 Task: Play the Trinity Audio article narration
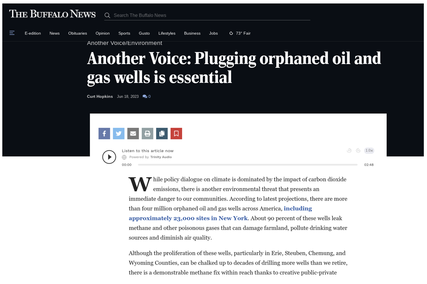pyautogui.click(x=109, y=157)
